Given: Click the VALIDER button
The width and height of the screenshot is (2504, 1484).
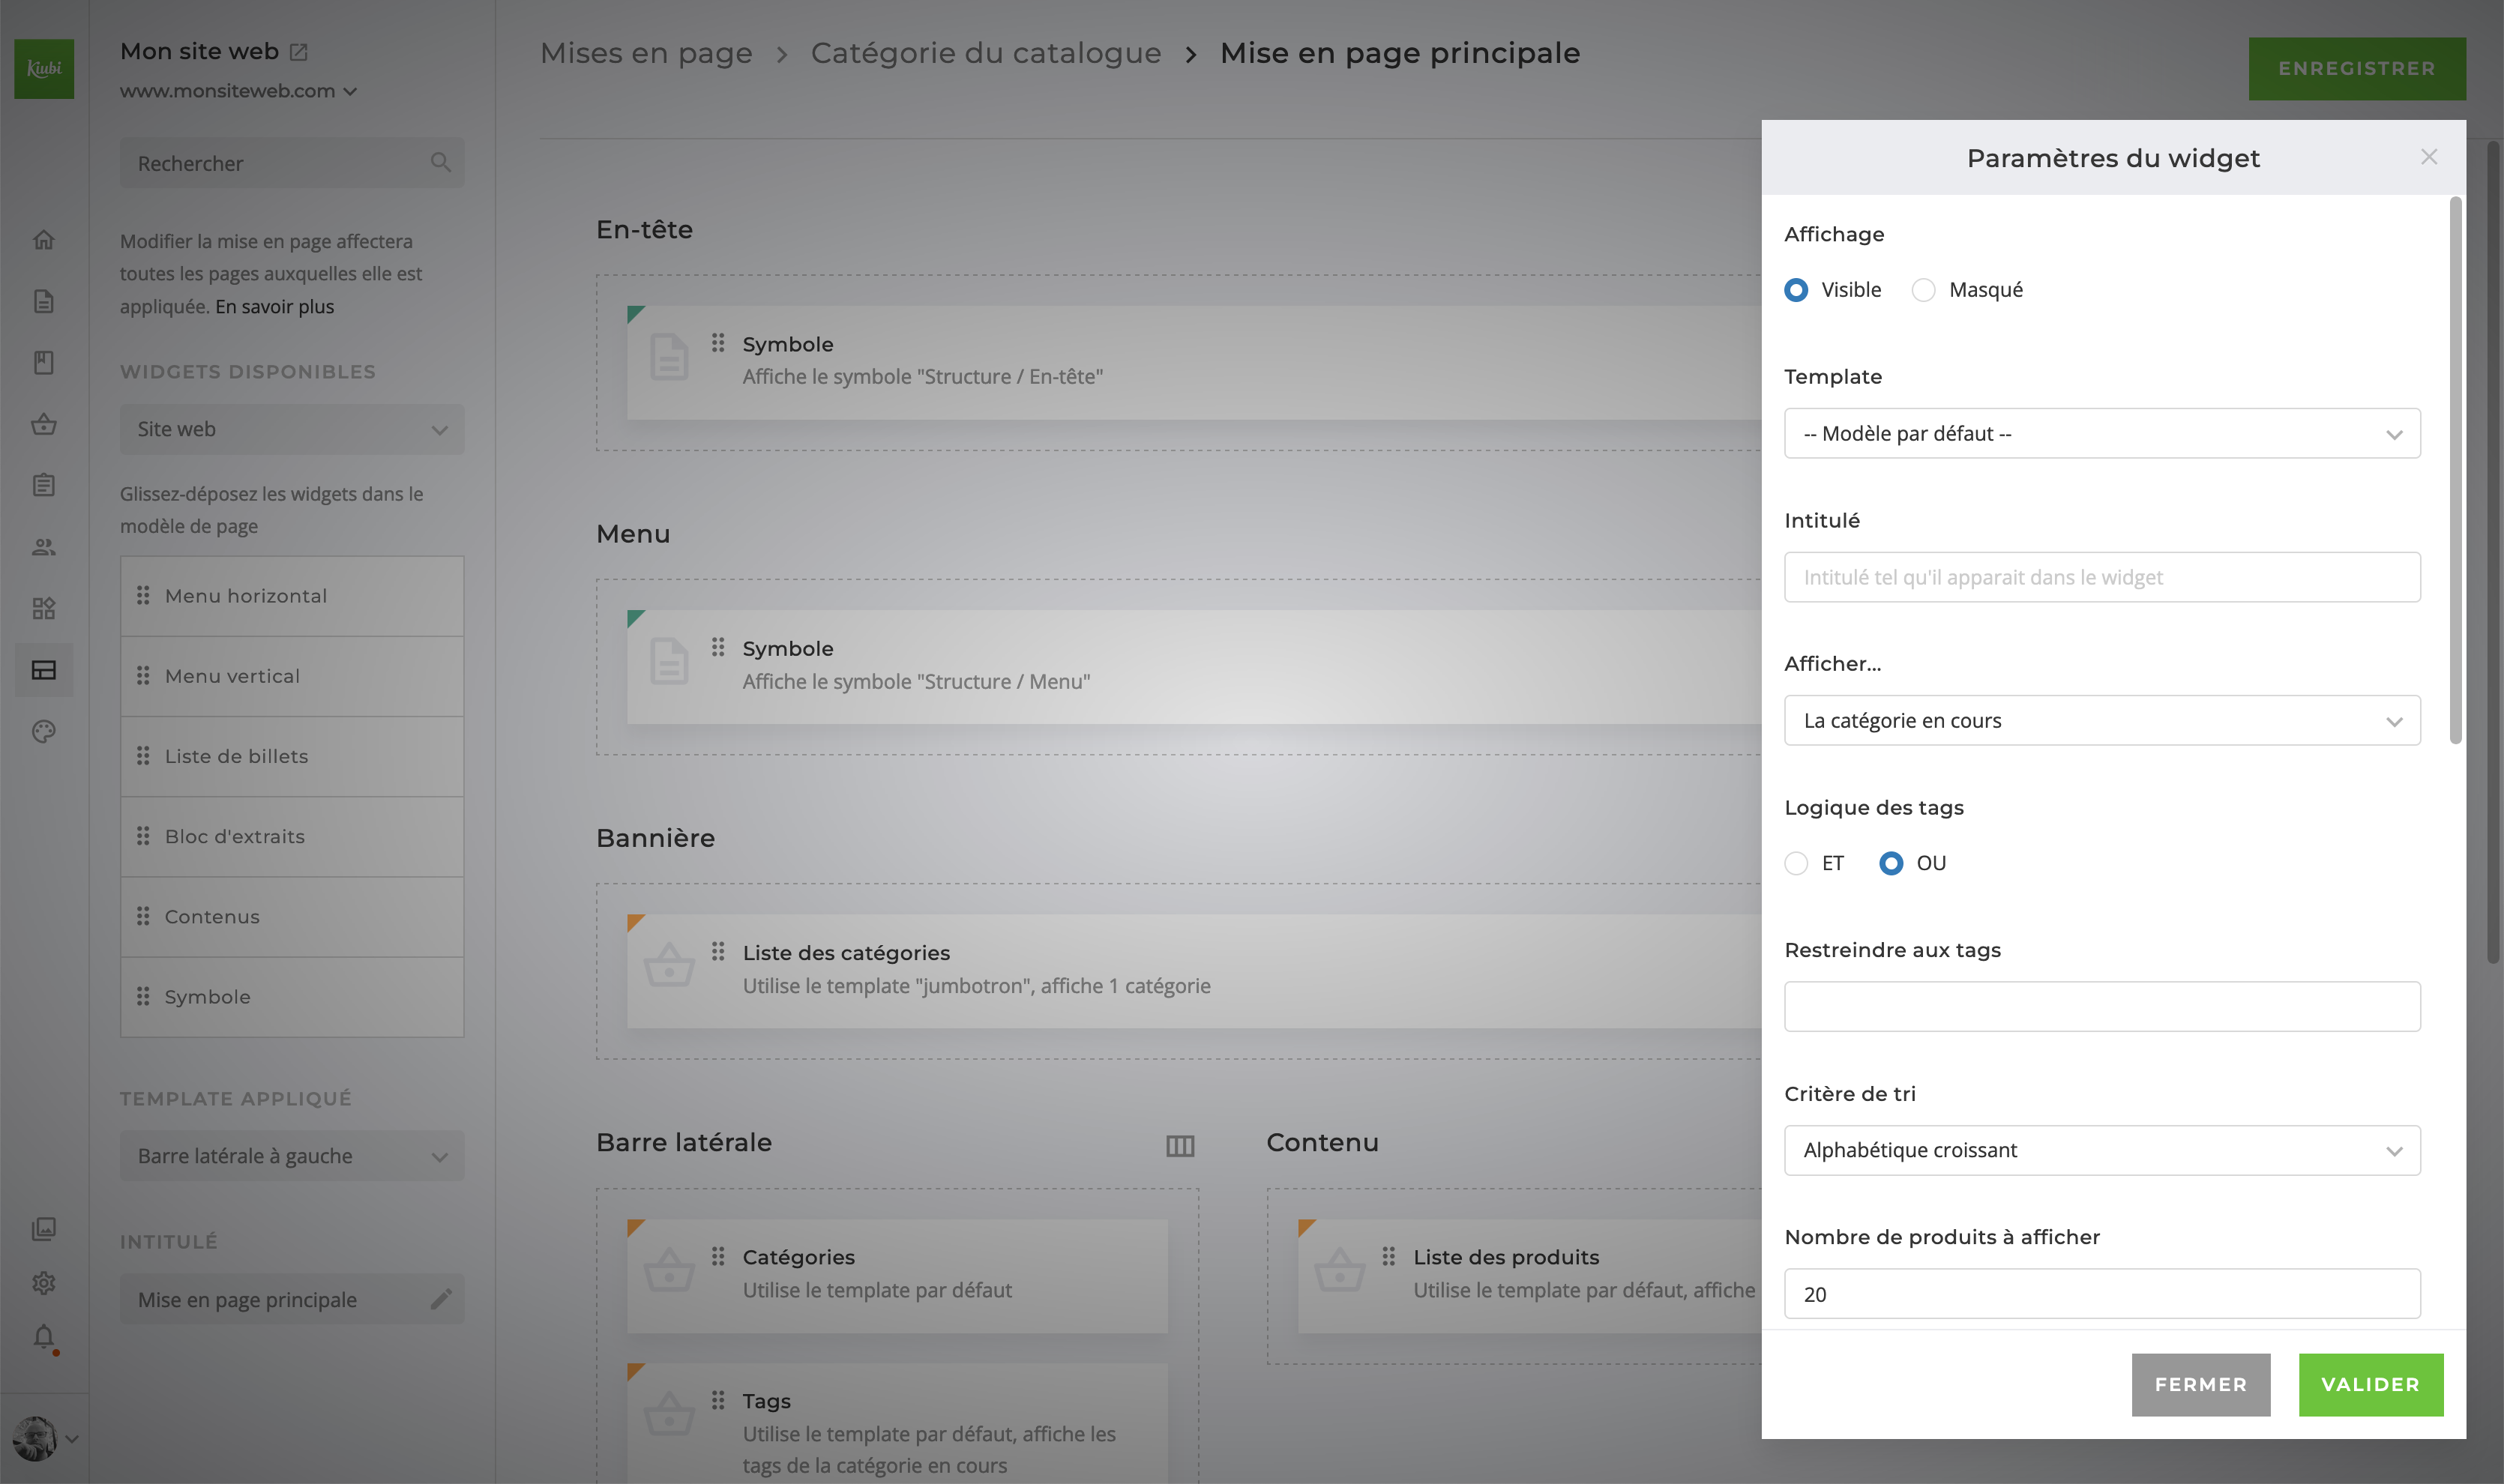Looking at the screenshot, I should click(2371, 1385).
